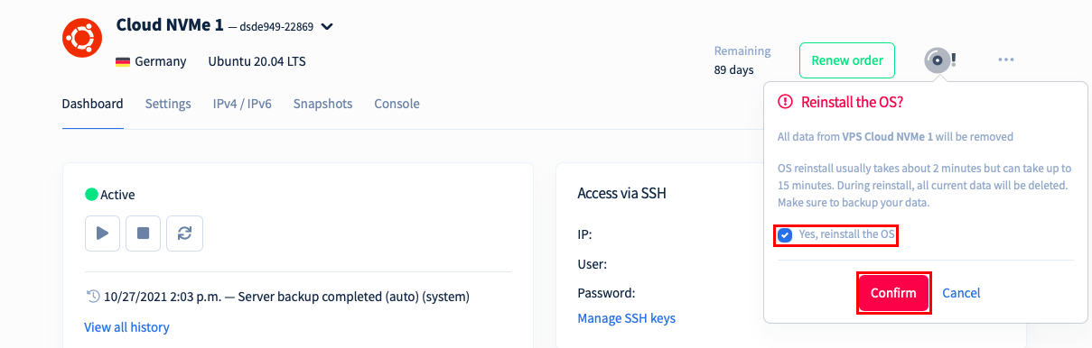1092x348 pixels.
Task: Open the three-dot more options menu
Action: [1006, 60]
